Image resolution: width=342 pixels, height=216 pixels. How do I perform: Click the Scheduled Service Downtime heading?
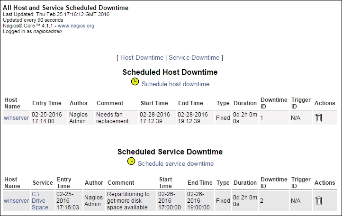[x=170, y=152]
